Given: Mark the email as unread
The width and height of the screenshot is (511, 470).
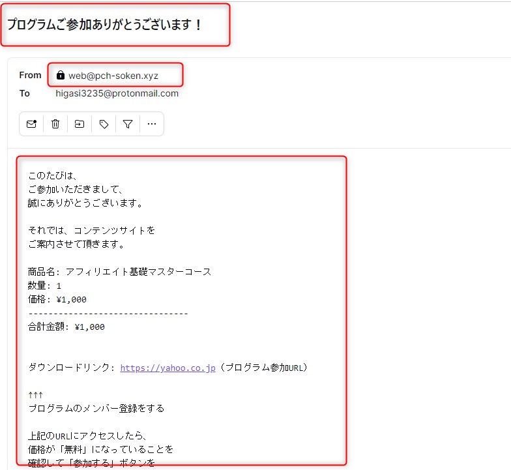Looking at the screenshot, I should click(x=31, y=124).
